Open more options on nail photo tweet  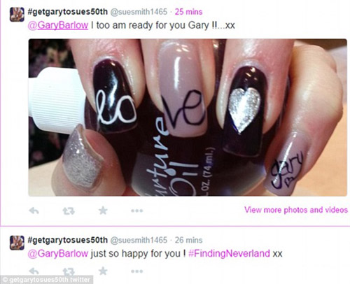[x=137, y=211]
